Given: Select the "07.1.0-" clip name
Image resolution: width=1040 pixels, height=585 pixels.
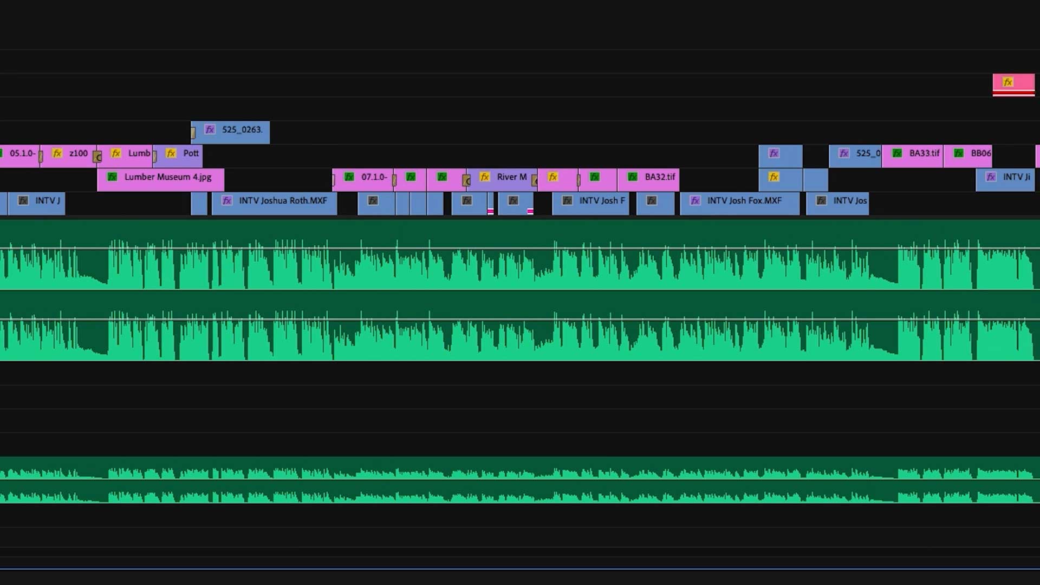Looking at the screenshot, I should tap(374, 177).
